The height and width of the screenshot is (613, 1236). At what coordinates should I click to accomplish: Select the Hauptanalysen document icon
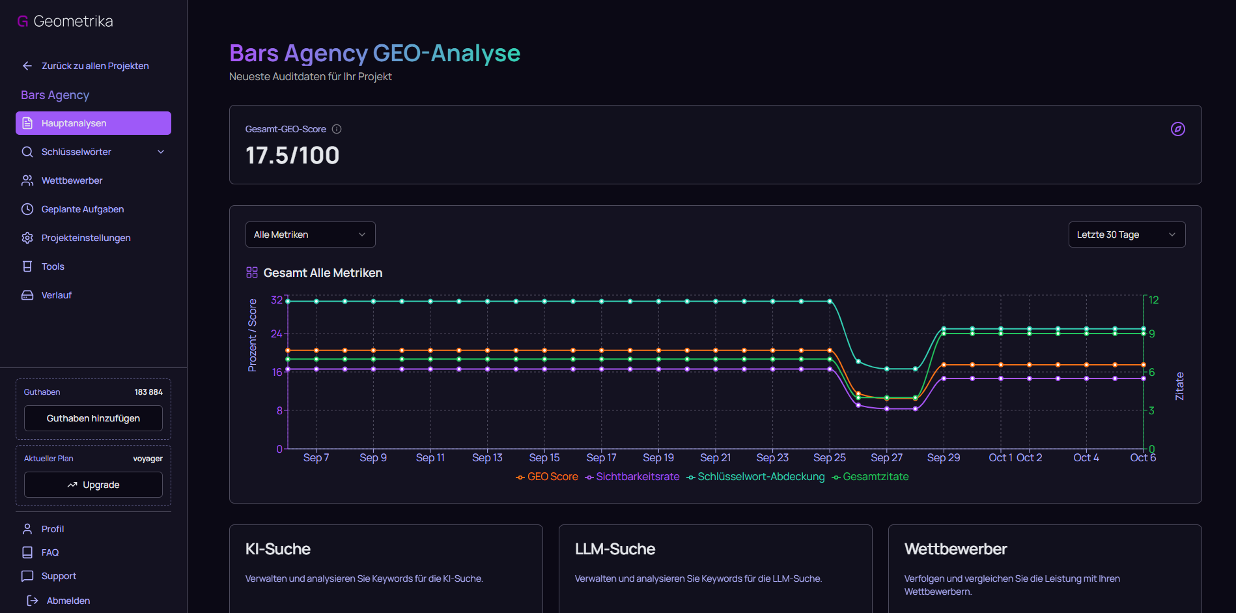click(27, 123)
